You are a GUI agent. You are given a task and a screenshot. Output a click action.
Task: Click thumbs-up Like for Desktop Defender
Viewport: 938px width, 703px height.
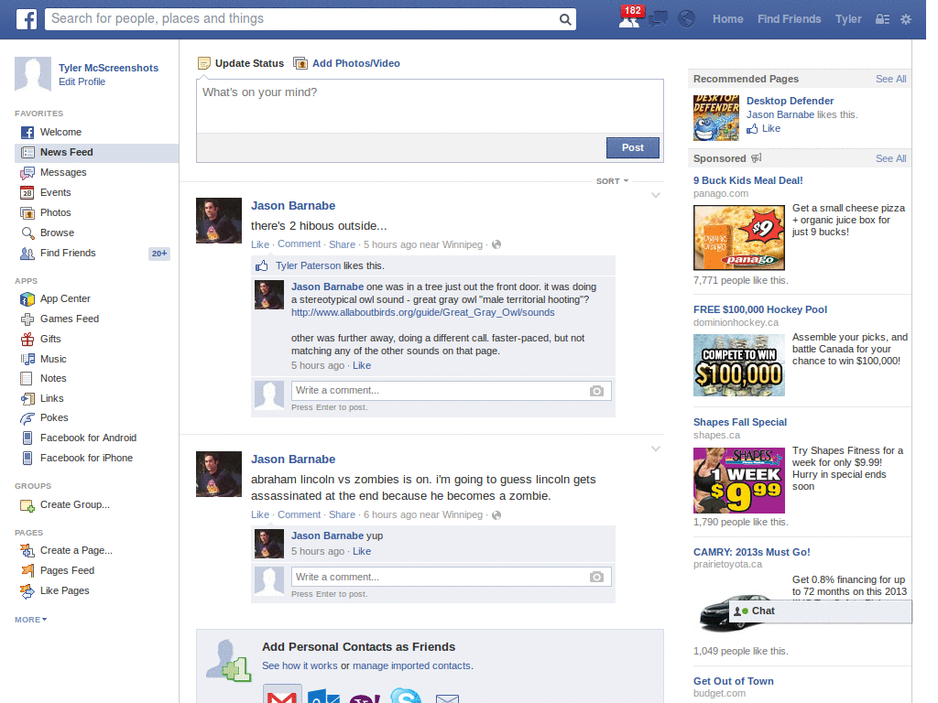763,128
